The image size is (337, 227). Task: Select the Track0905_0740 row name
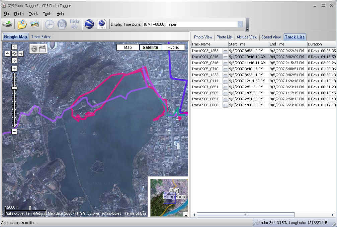[x=205, y=69]
